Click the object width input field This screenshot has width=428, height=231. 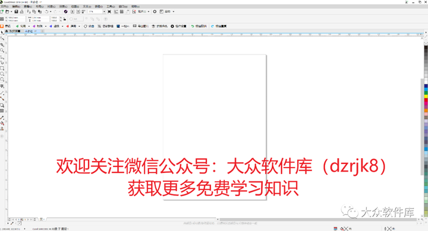(40, 17)
